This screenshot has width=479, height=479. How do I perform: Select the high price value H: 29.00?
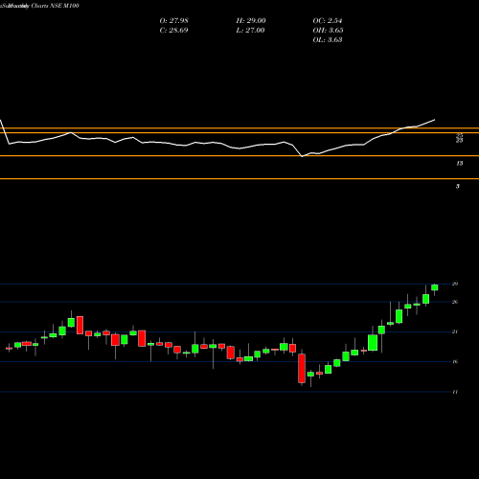[251, 21]
